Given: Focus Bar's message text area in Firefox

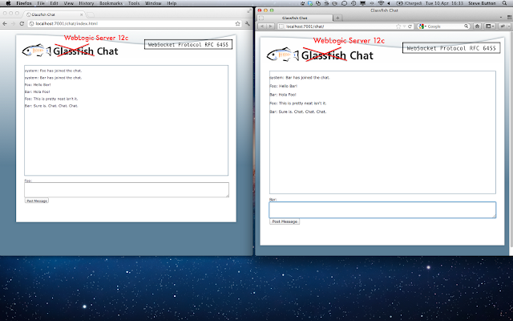Looking at the screenshot, I should (x=382, y=210).
